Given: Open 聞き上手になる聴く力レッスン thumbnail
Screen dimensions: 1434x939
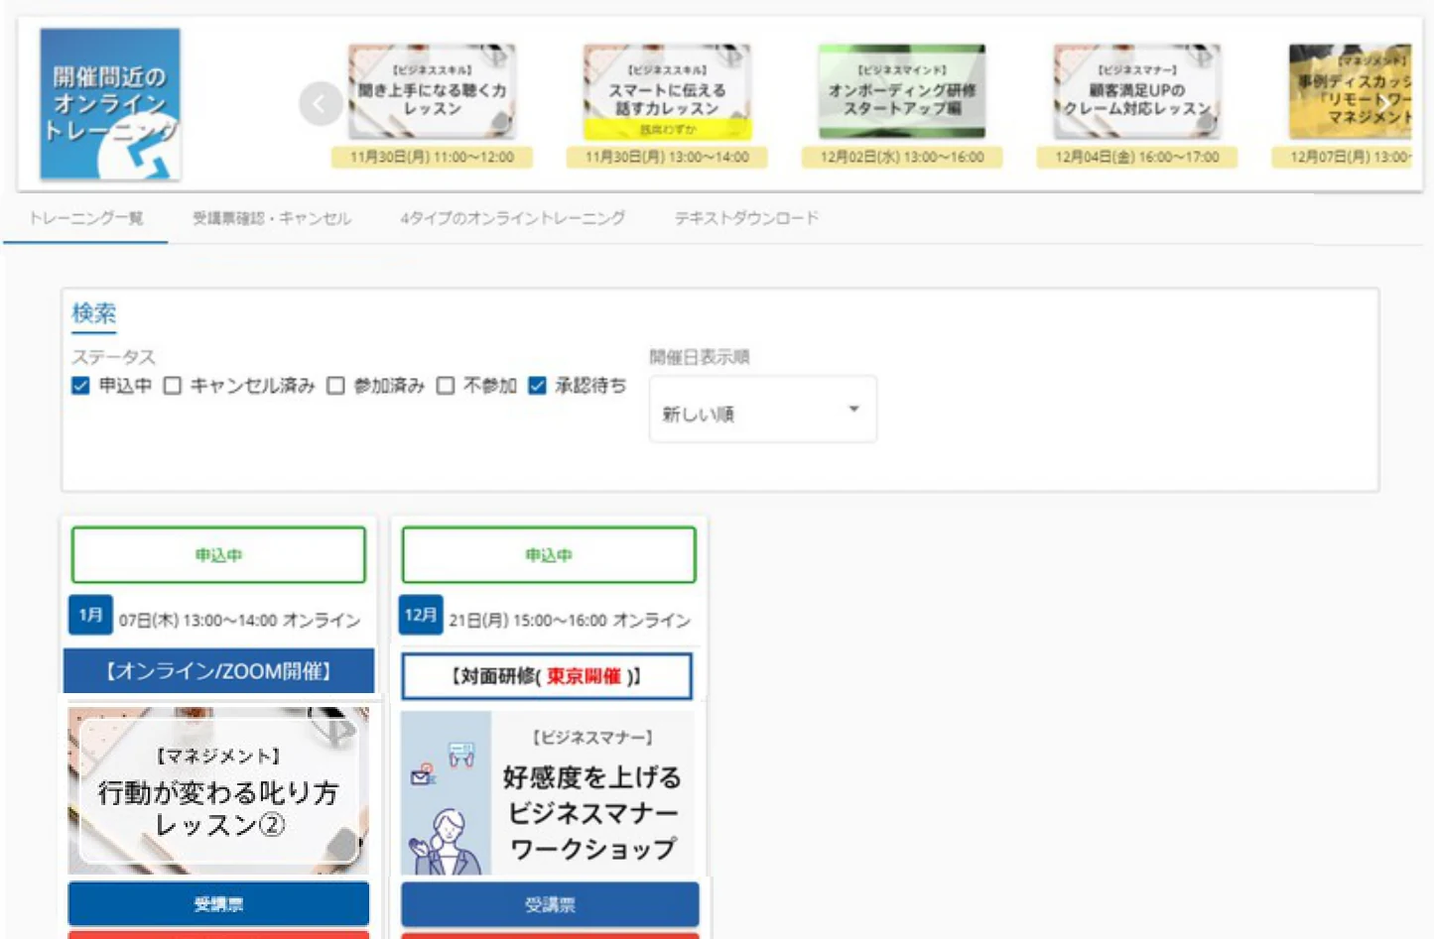Looking at the screenshot, I should coord(432,91).
